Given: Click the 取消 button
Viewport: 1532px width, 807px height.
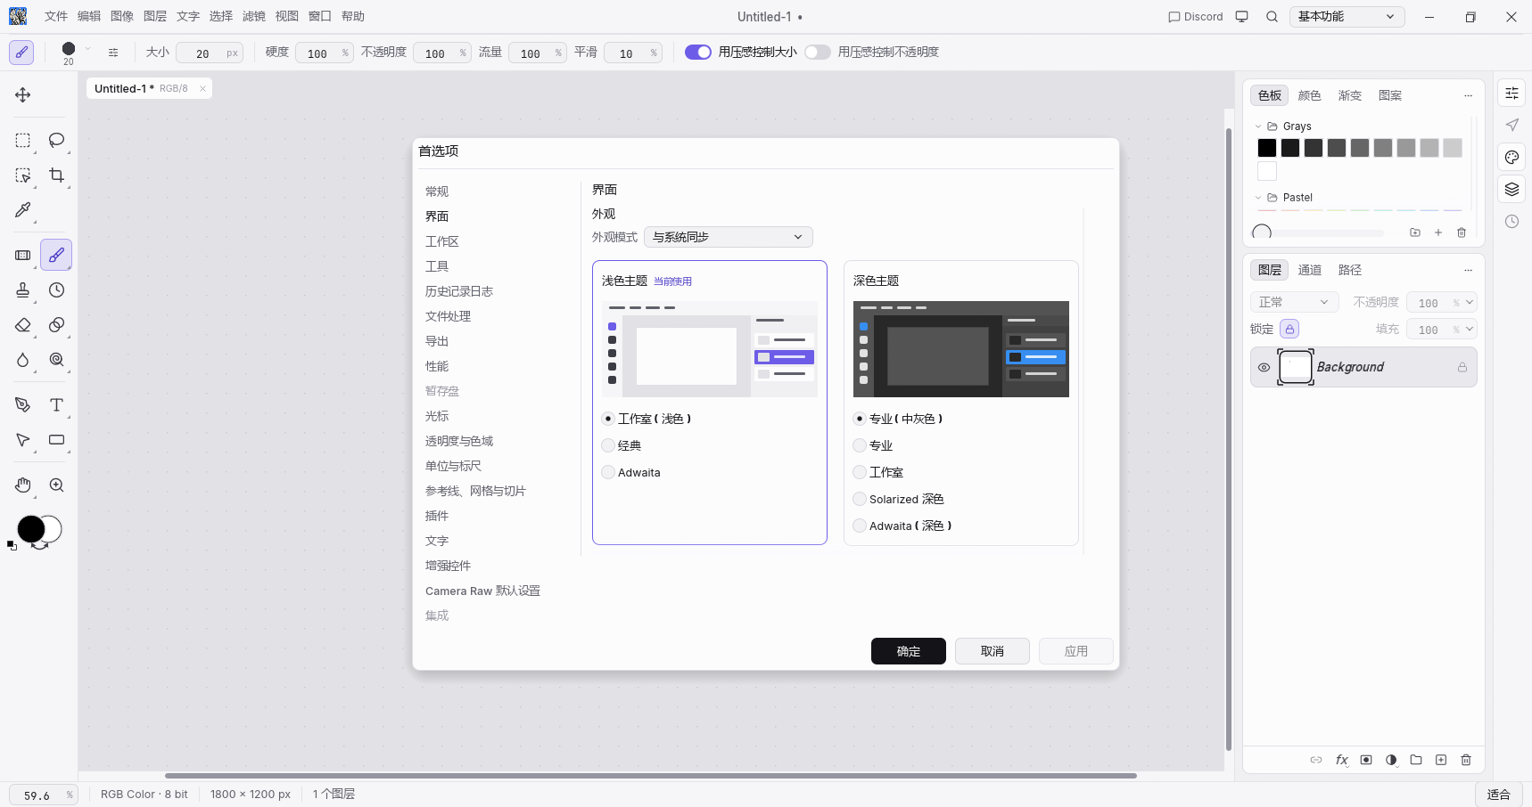Looking at the screenshot, I should pyautogui.click(x=993, y=651).
